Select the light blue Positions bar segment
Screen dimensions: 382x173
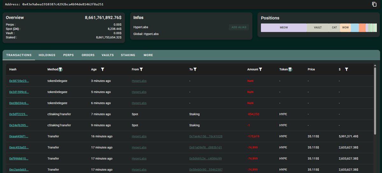pos(355,28)
